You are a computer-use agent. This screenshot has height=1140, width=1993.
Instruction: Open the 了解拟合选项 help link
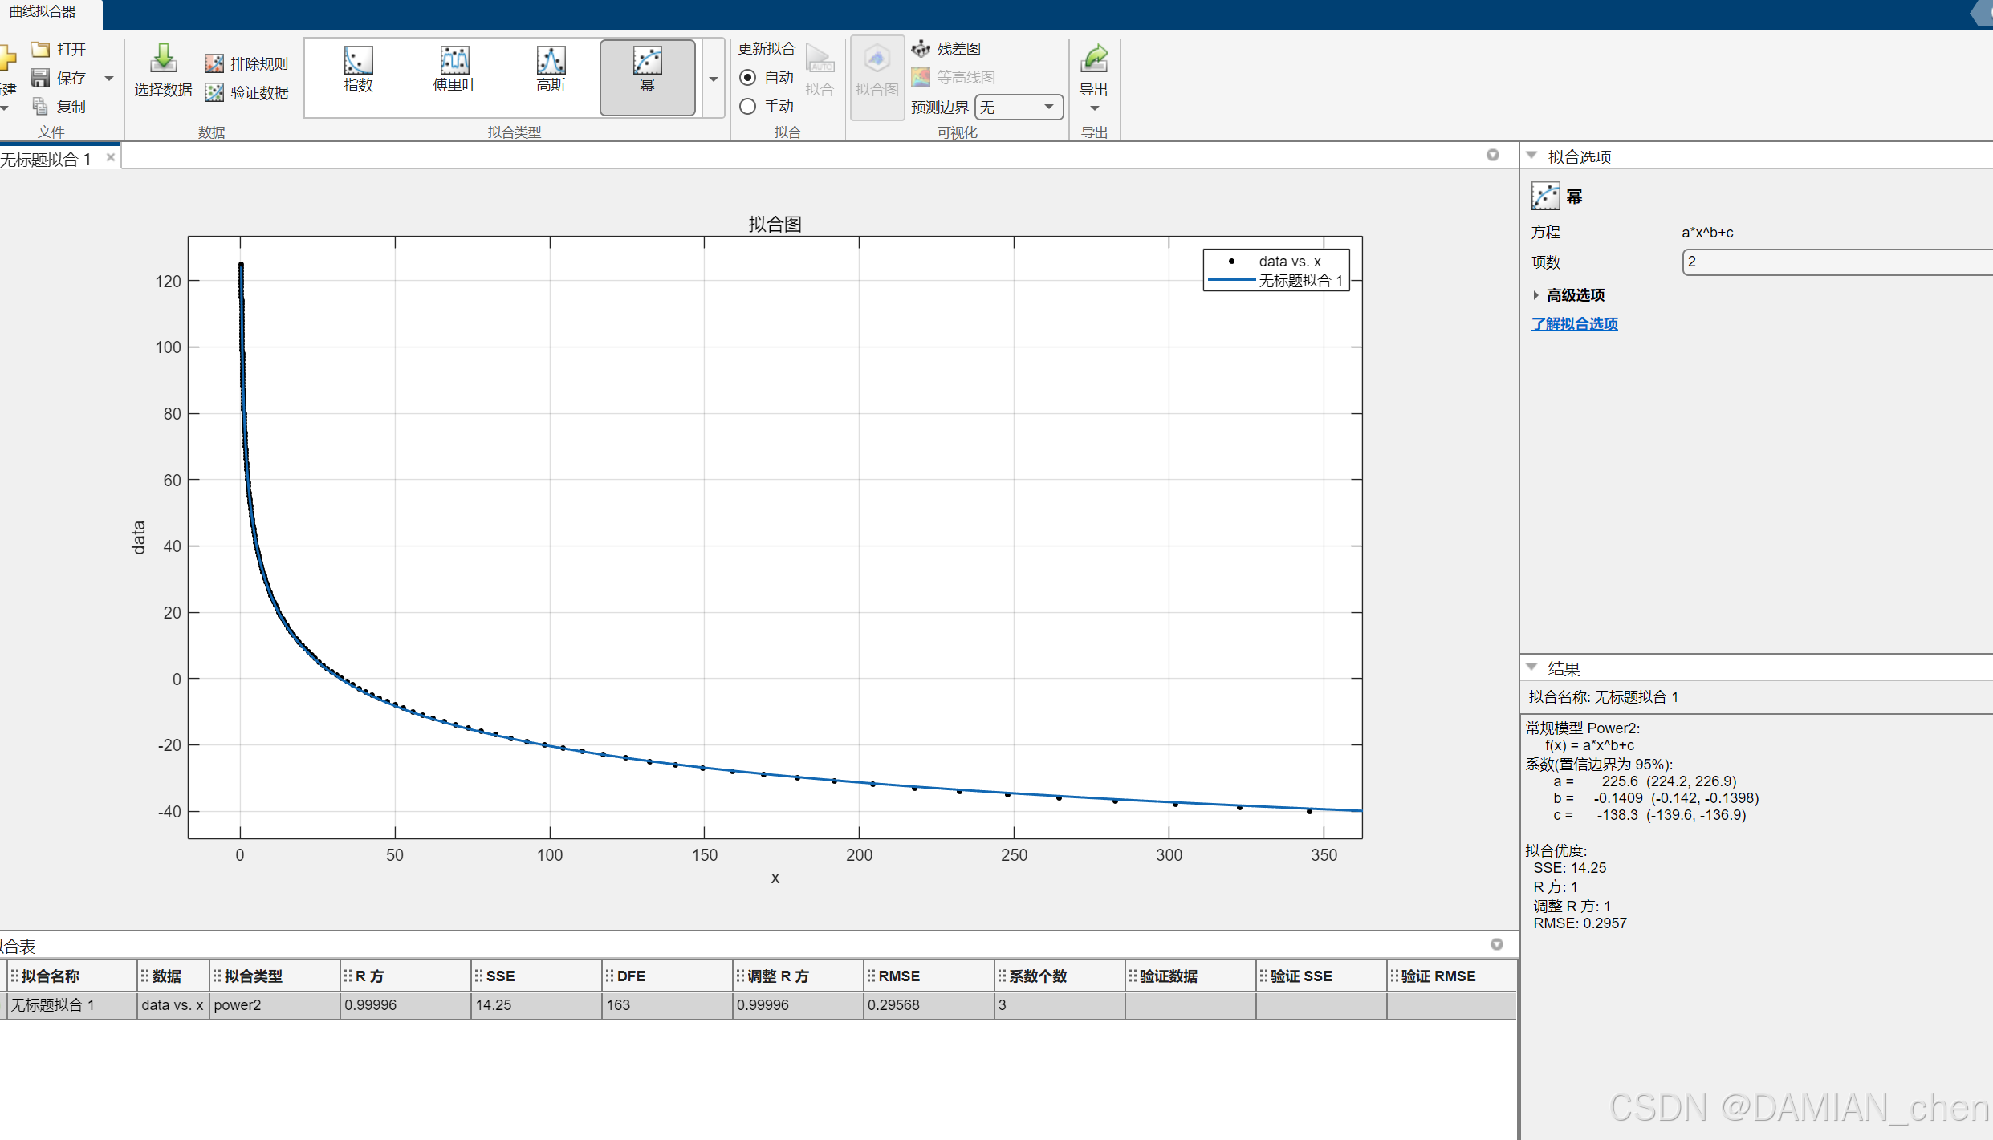(x=1574, y=324)
